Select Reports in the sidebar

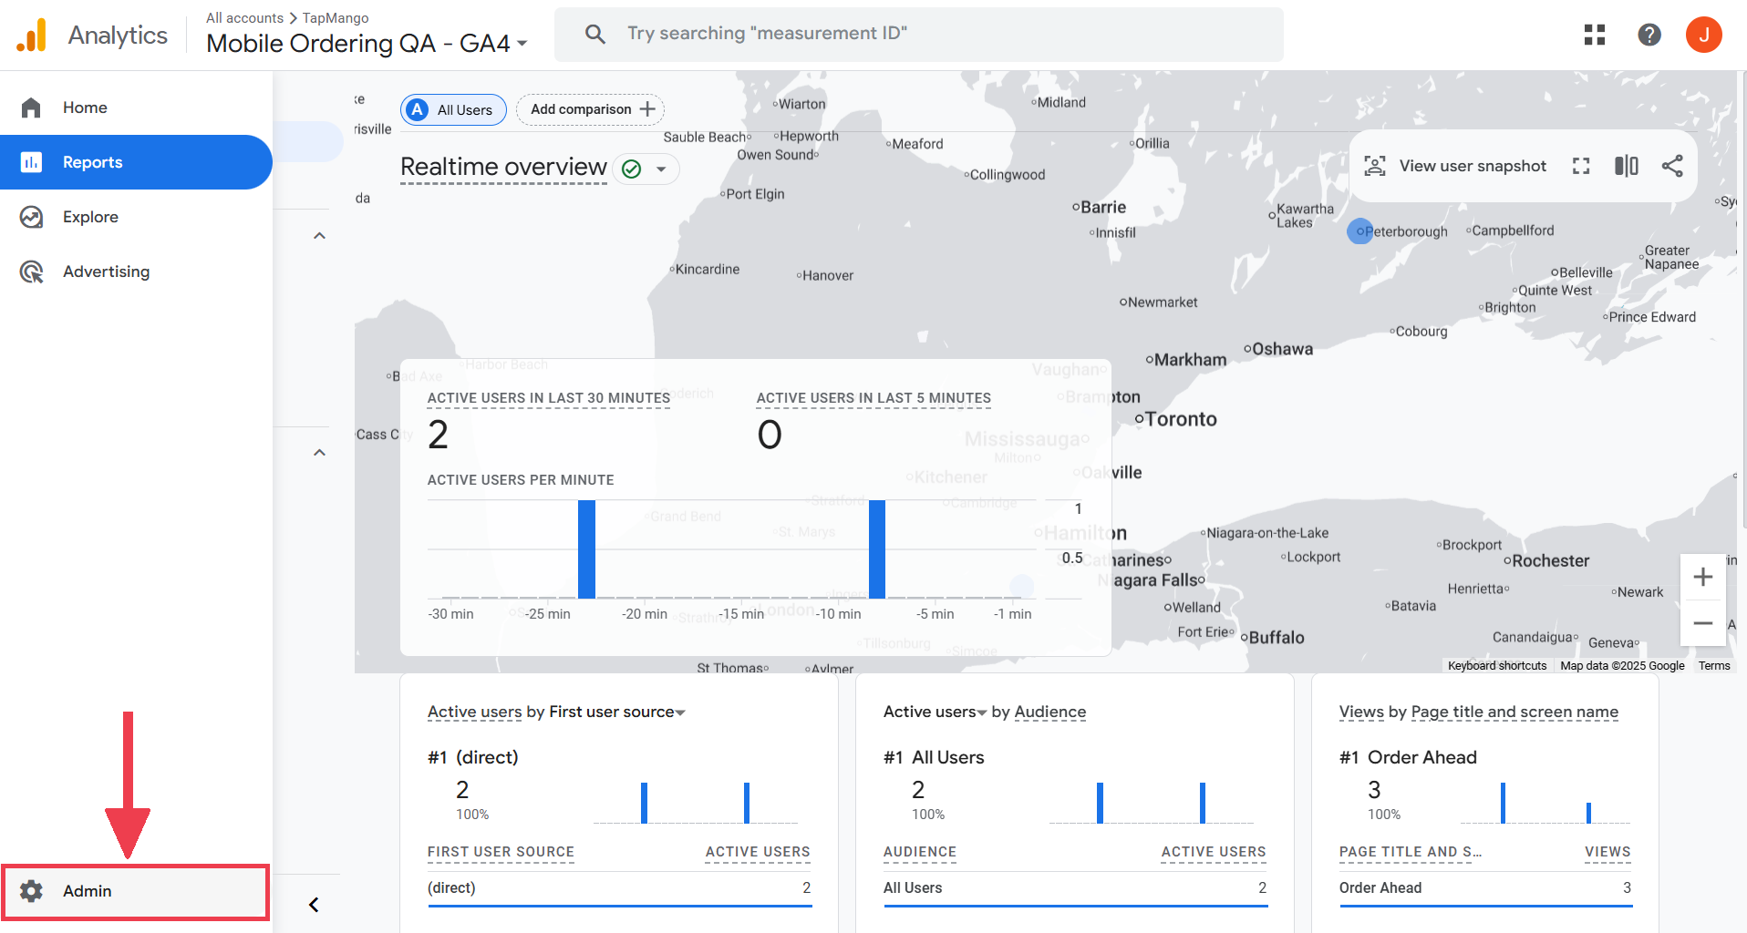click(92, 161)
